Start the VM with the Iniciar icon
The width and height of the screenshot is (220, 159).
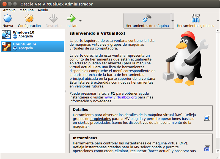(x=71, y=20)
